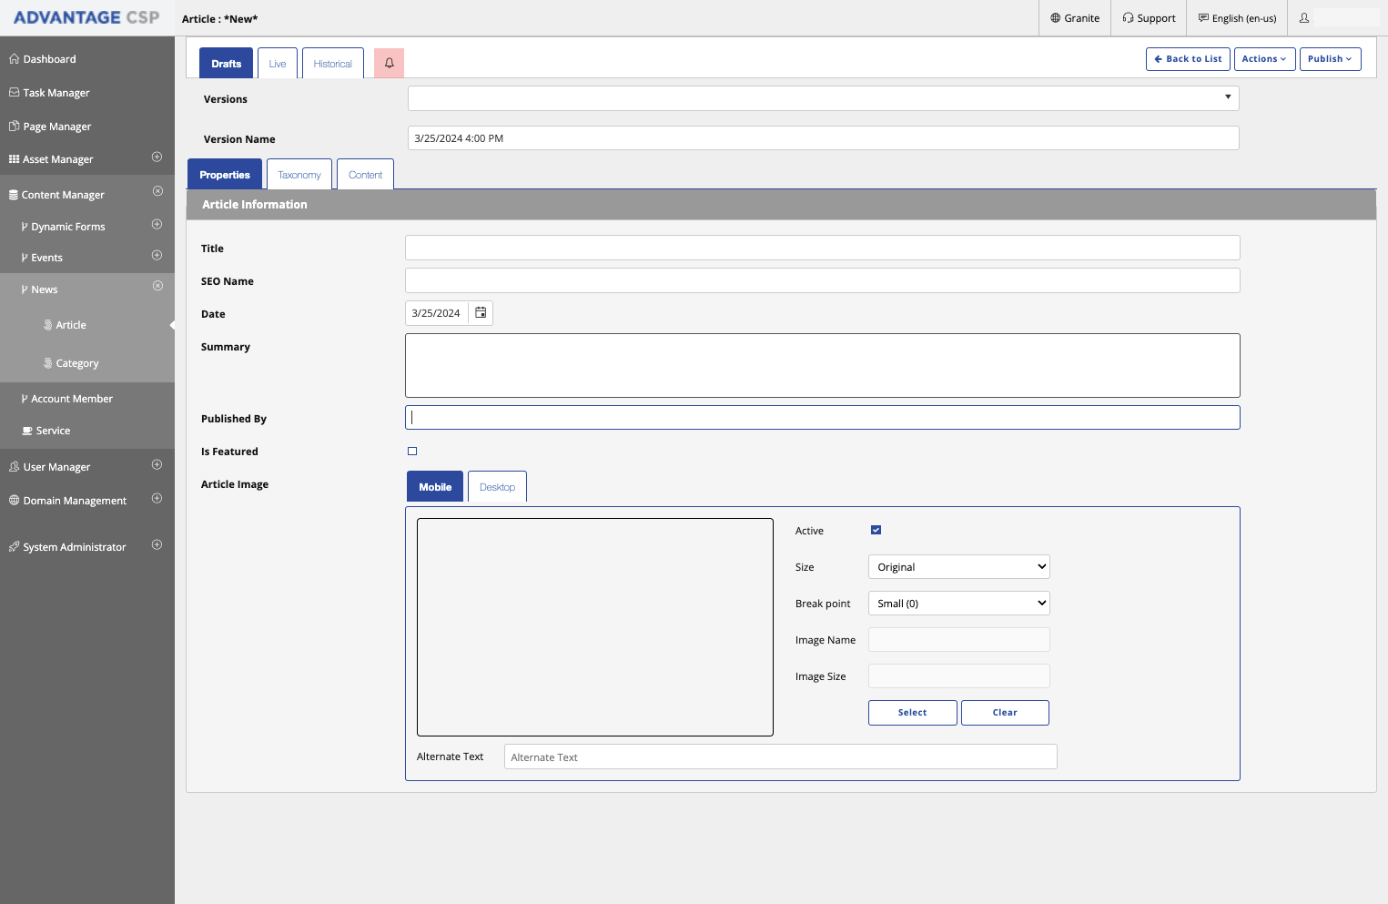Collapse Content Manager circle-x icon
Image resolution: width=1388 pixels, height=904 pixels.
(x=157, y=191)
